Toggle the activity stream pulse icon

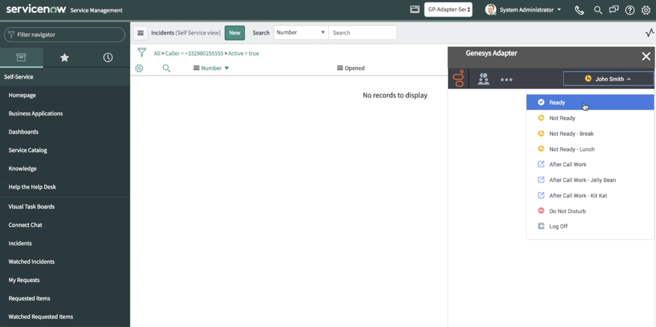[x=649, y=33]
